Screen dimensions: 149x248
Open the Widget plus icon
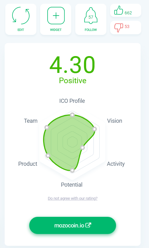[x=56, y=16]
